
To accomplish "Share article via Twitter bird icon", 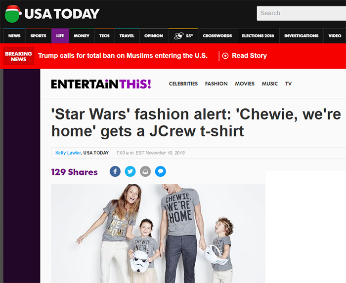I will [x=130, y=171].
